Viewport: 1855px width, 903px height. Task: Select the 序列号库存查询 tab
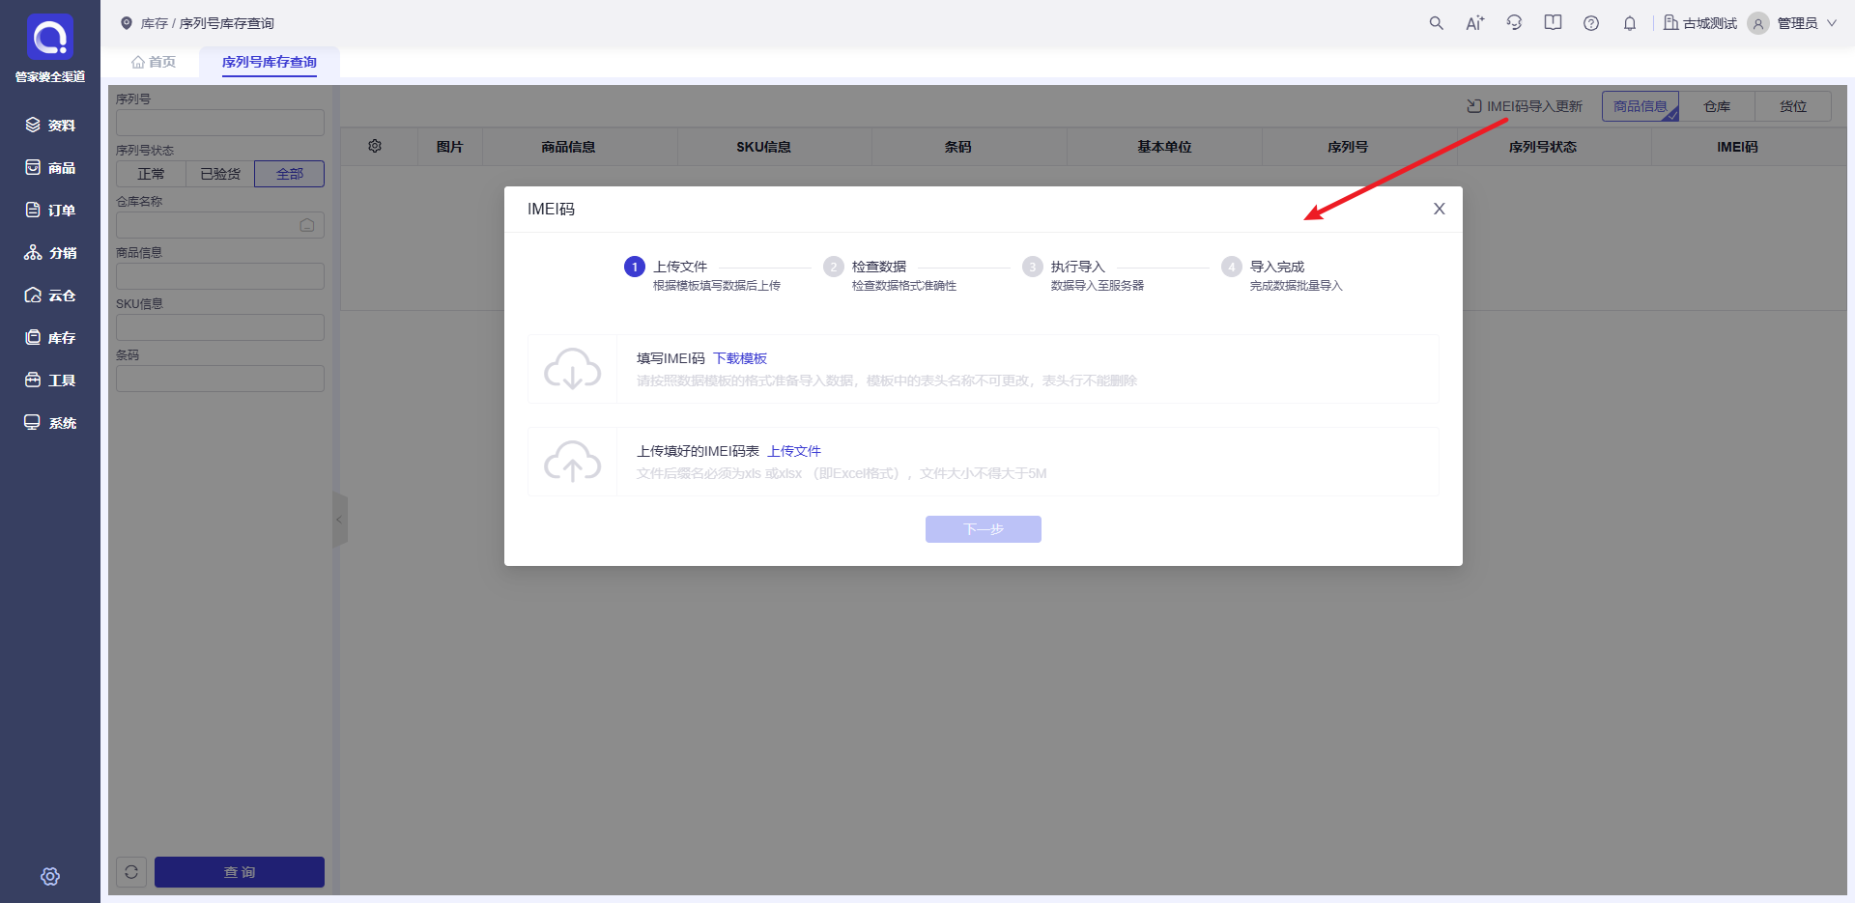(x=270, y=62)
